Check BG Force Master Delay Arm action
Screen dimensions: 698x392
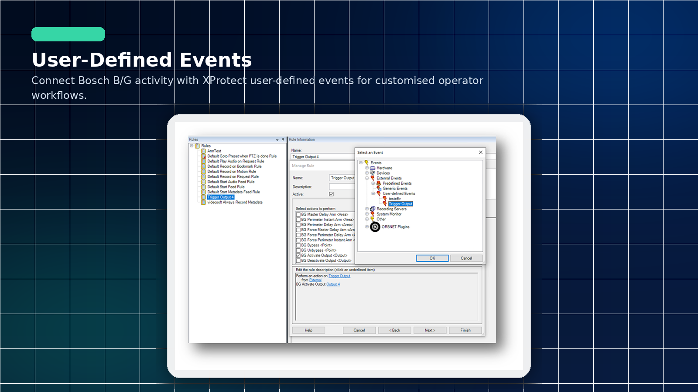(298, 230)
